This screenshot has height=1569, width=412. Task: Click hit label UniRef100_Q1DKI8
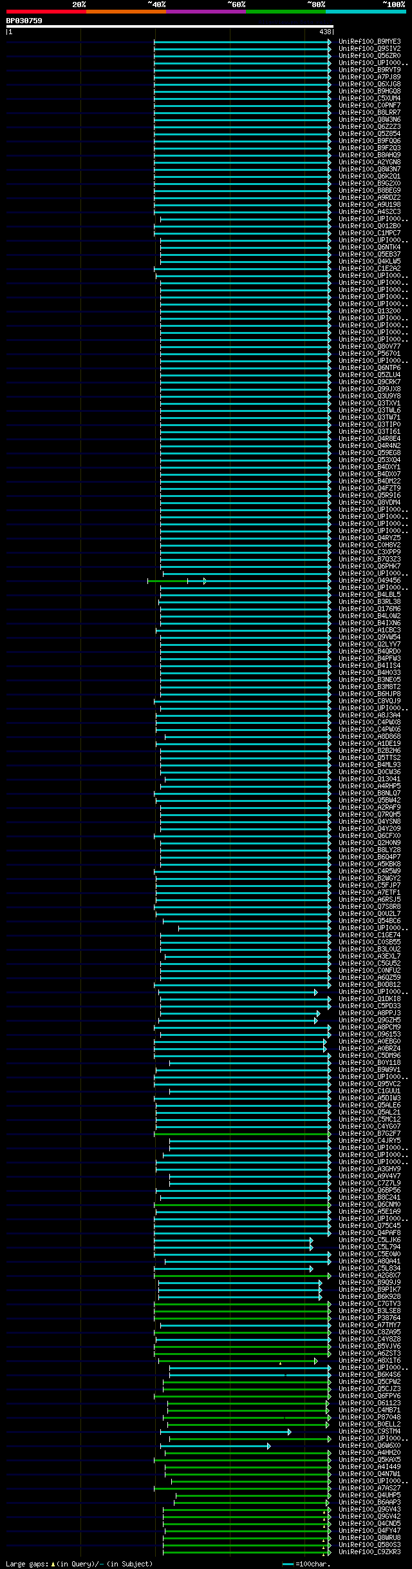(x=370, y=999)
